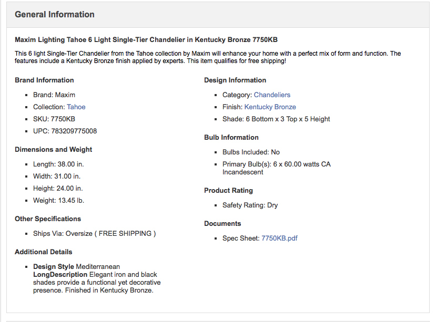Click the General Information header
This screenshot has height=322, width=436.
click(55, 15)
